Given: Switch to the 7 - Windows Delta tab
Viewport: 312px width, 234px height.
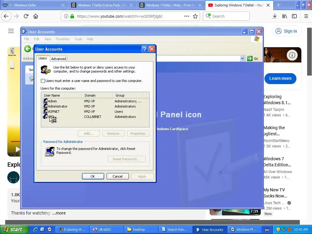Looking at the screenshot, I should tap(34, 5).
